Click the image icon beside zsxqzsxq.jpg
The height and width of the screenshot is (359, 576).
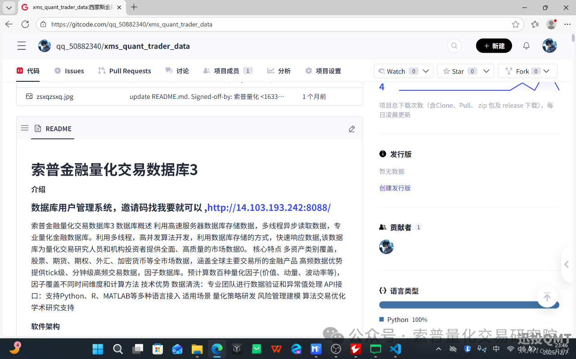pos(29,96)
